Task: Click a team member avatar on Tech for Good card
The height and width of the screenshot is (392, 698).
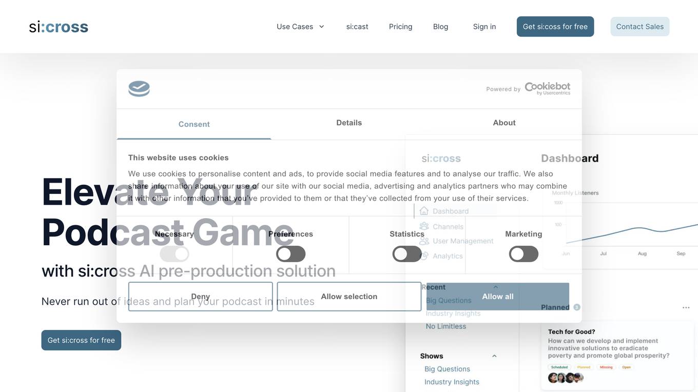Action: pos(553,377)
